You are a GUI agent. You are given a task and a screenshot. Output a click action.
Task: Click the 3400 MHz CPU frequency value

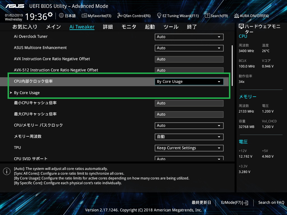click(246, 51)
